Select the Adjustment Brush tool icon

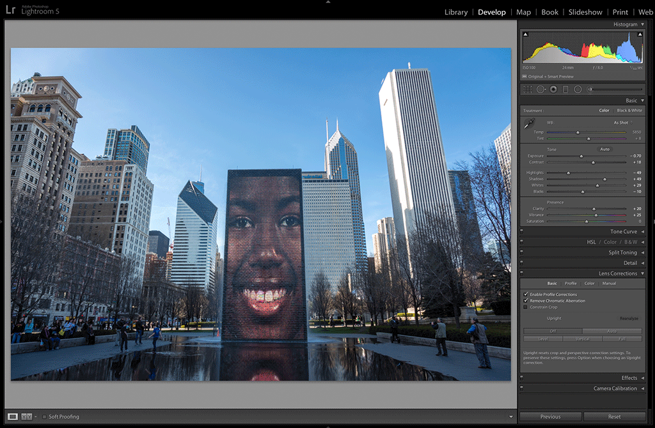coord(590,89)
